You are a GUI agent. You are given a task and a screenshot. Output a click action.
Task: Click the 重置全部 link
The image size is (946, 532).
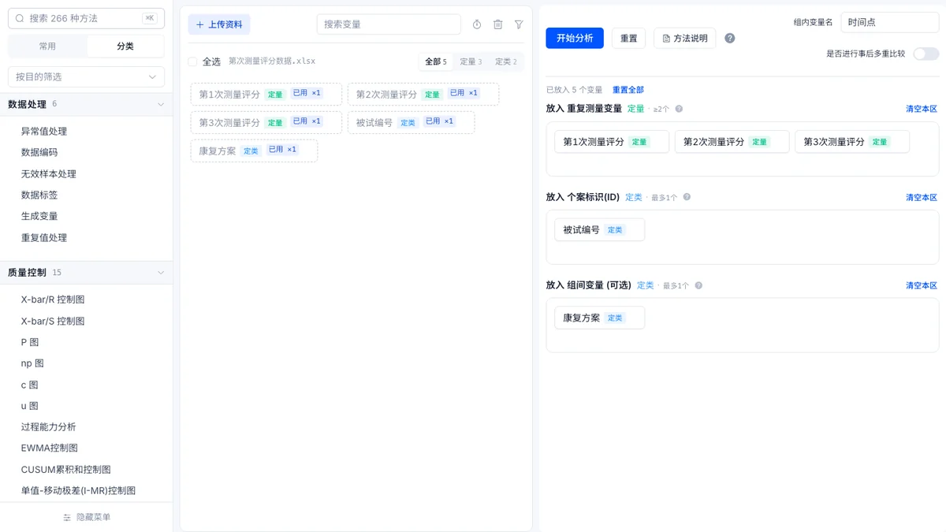[x=628, y=90]
